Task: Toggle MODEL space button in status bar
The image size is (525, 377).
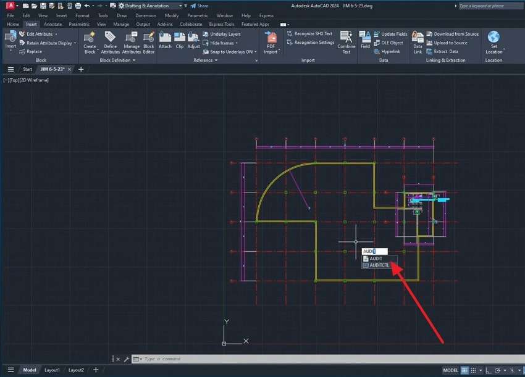Action: click(x=451, y=370)
